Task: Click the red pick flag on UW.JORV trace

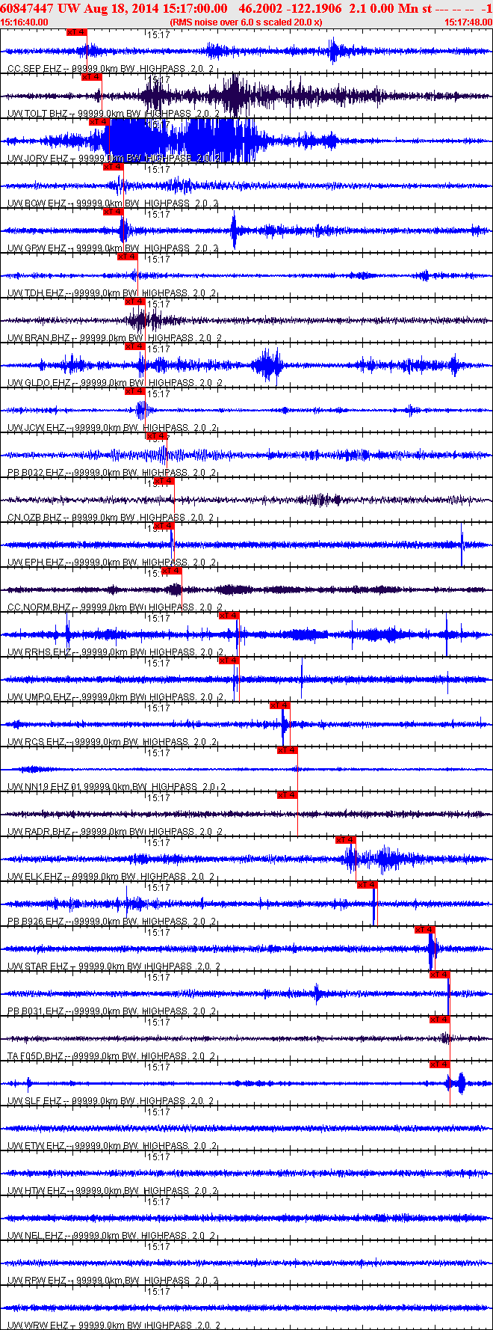Action: tap(99, 122)
